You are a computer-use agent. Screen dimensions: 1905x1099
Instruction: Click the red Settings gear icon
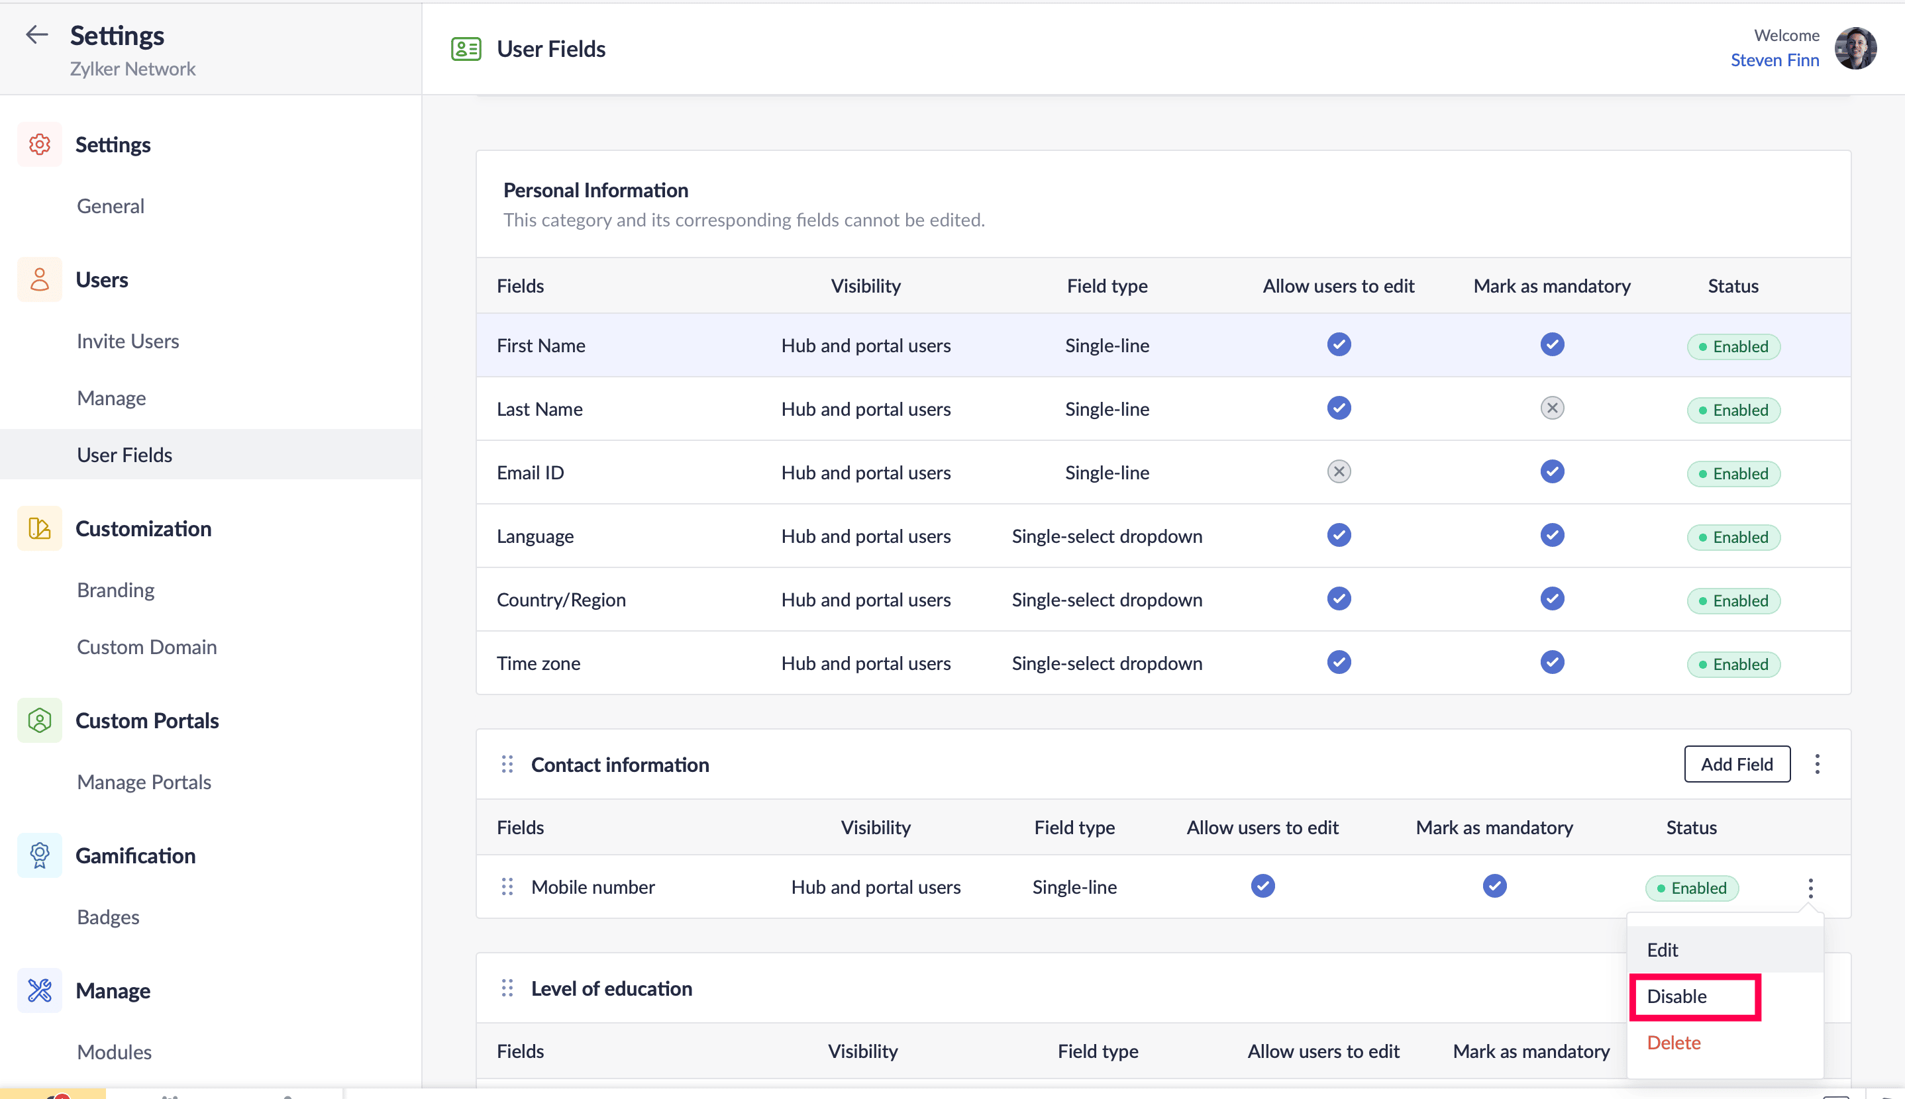tap(39, 144)
